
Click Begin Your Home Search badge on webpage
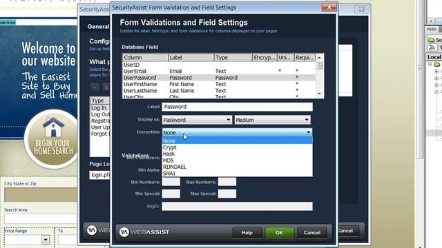52,138
